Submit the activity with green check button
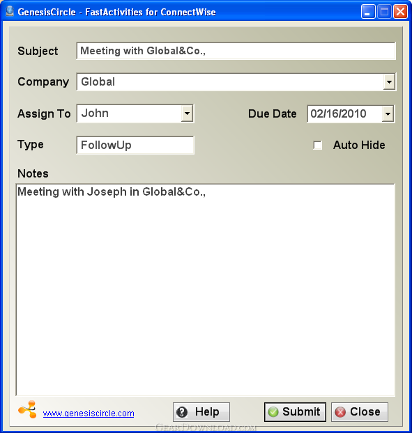The height and width of the screenshot is (433, 412). pyautogui.click(x=295, y=412)
